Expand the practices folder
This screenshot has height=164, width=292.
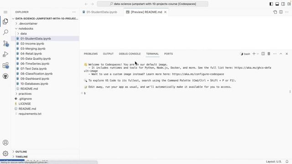coord(45,94)
